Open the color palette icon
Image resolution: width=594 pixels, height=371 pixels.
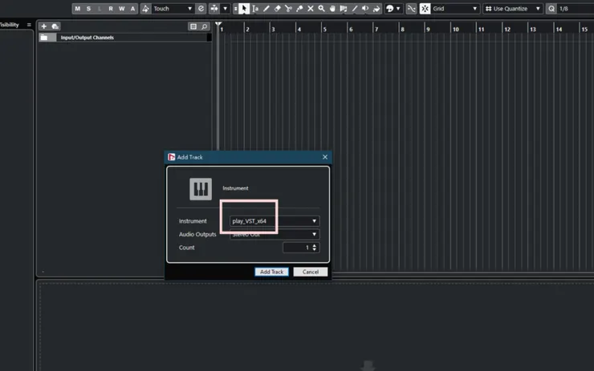pyautogui.click(x=389, y=8)
